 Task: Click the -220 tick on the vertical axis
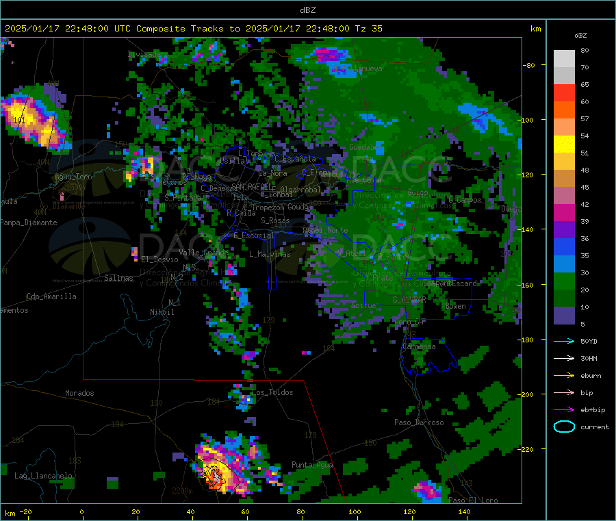[x=527, y=449]
